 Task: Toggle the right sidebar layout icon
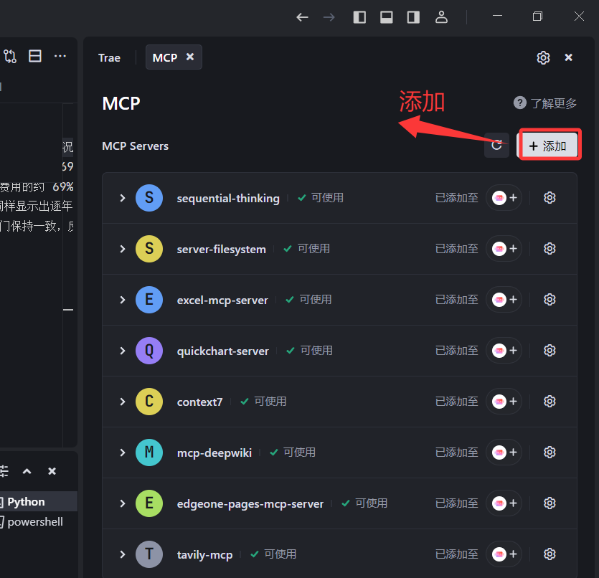pyautogui.click(x=413, y=17)
